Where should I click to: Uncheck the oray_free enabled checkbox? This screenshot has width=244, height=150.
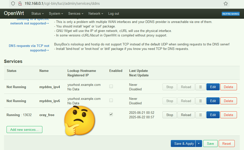(x=111, y=114)
